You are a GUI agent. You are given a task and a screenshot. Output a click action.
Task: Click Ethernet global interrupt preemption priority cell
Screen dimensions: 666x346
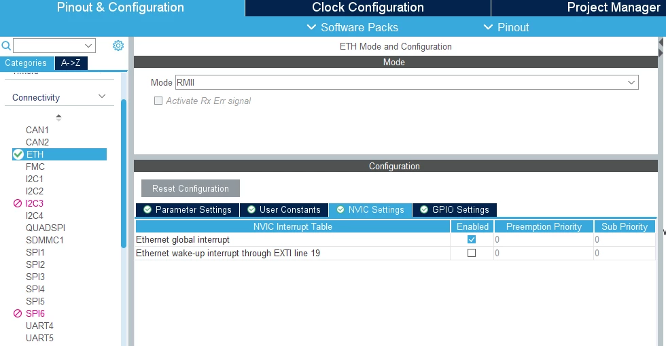pos(544,240)
